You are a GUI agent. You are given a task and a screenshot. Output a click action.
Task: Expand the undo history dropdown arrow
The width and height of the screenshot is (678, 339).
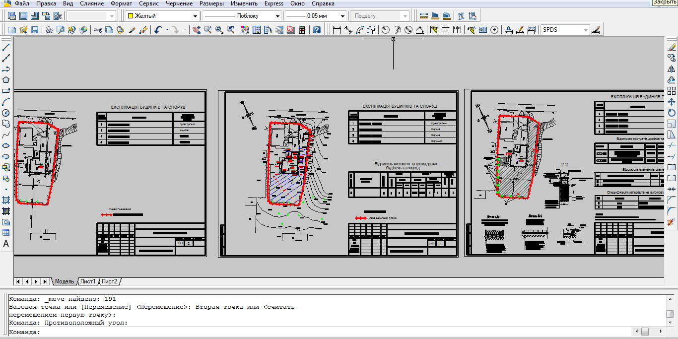(167, 30)
